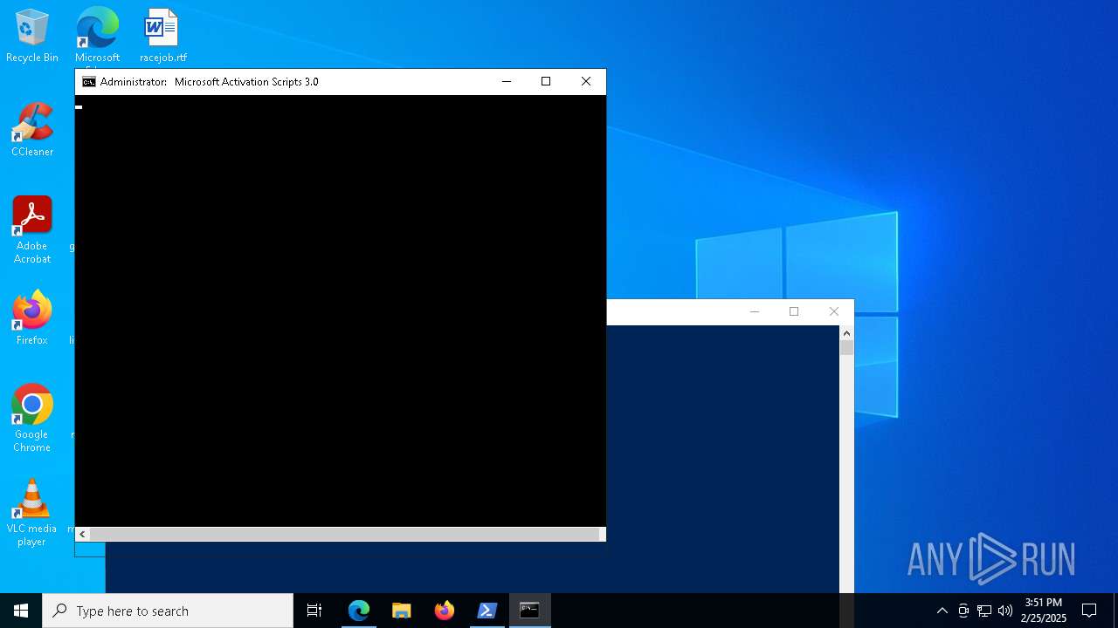Screen dimensions: 1118x628
Task: Open the Adobe Acrobat desktop shortcut
Action: pyautogui.click(x=32, y=229)
